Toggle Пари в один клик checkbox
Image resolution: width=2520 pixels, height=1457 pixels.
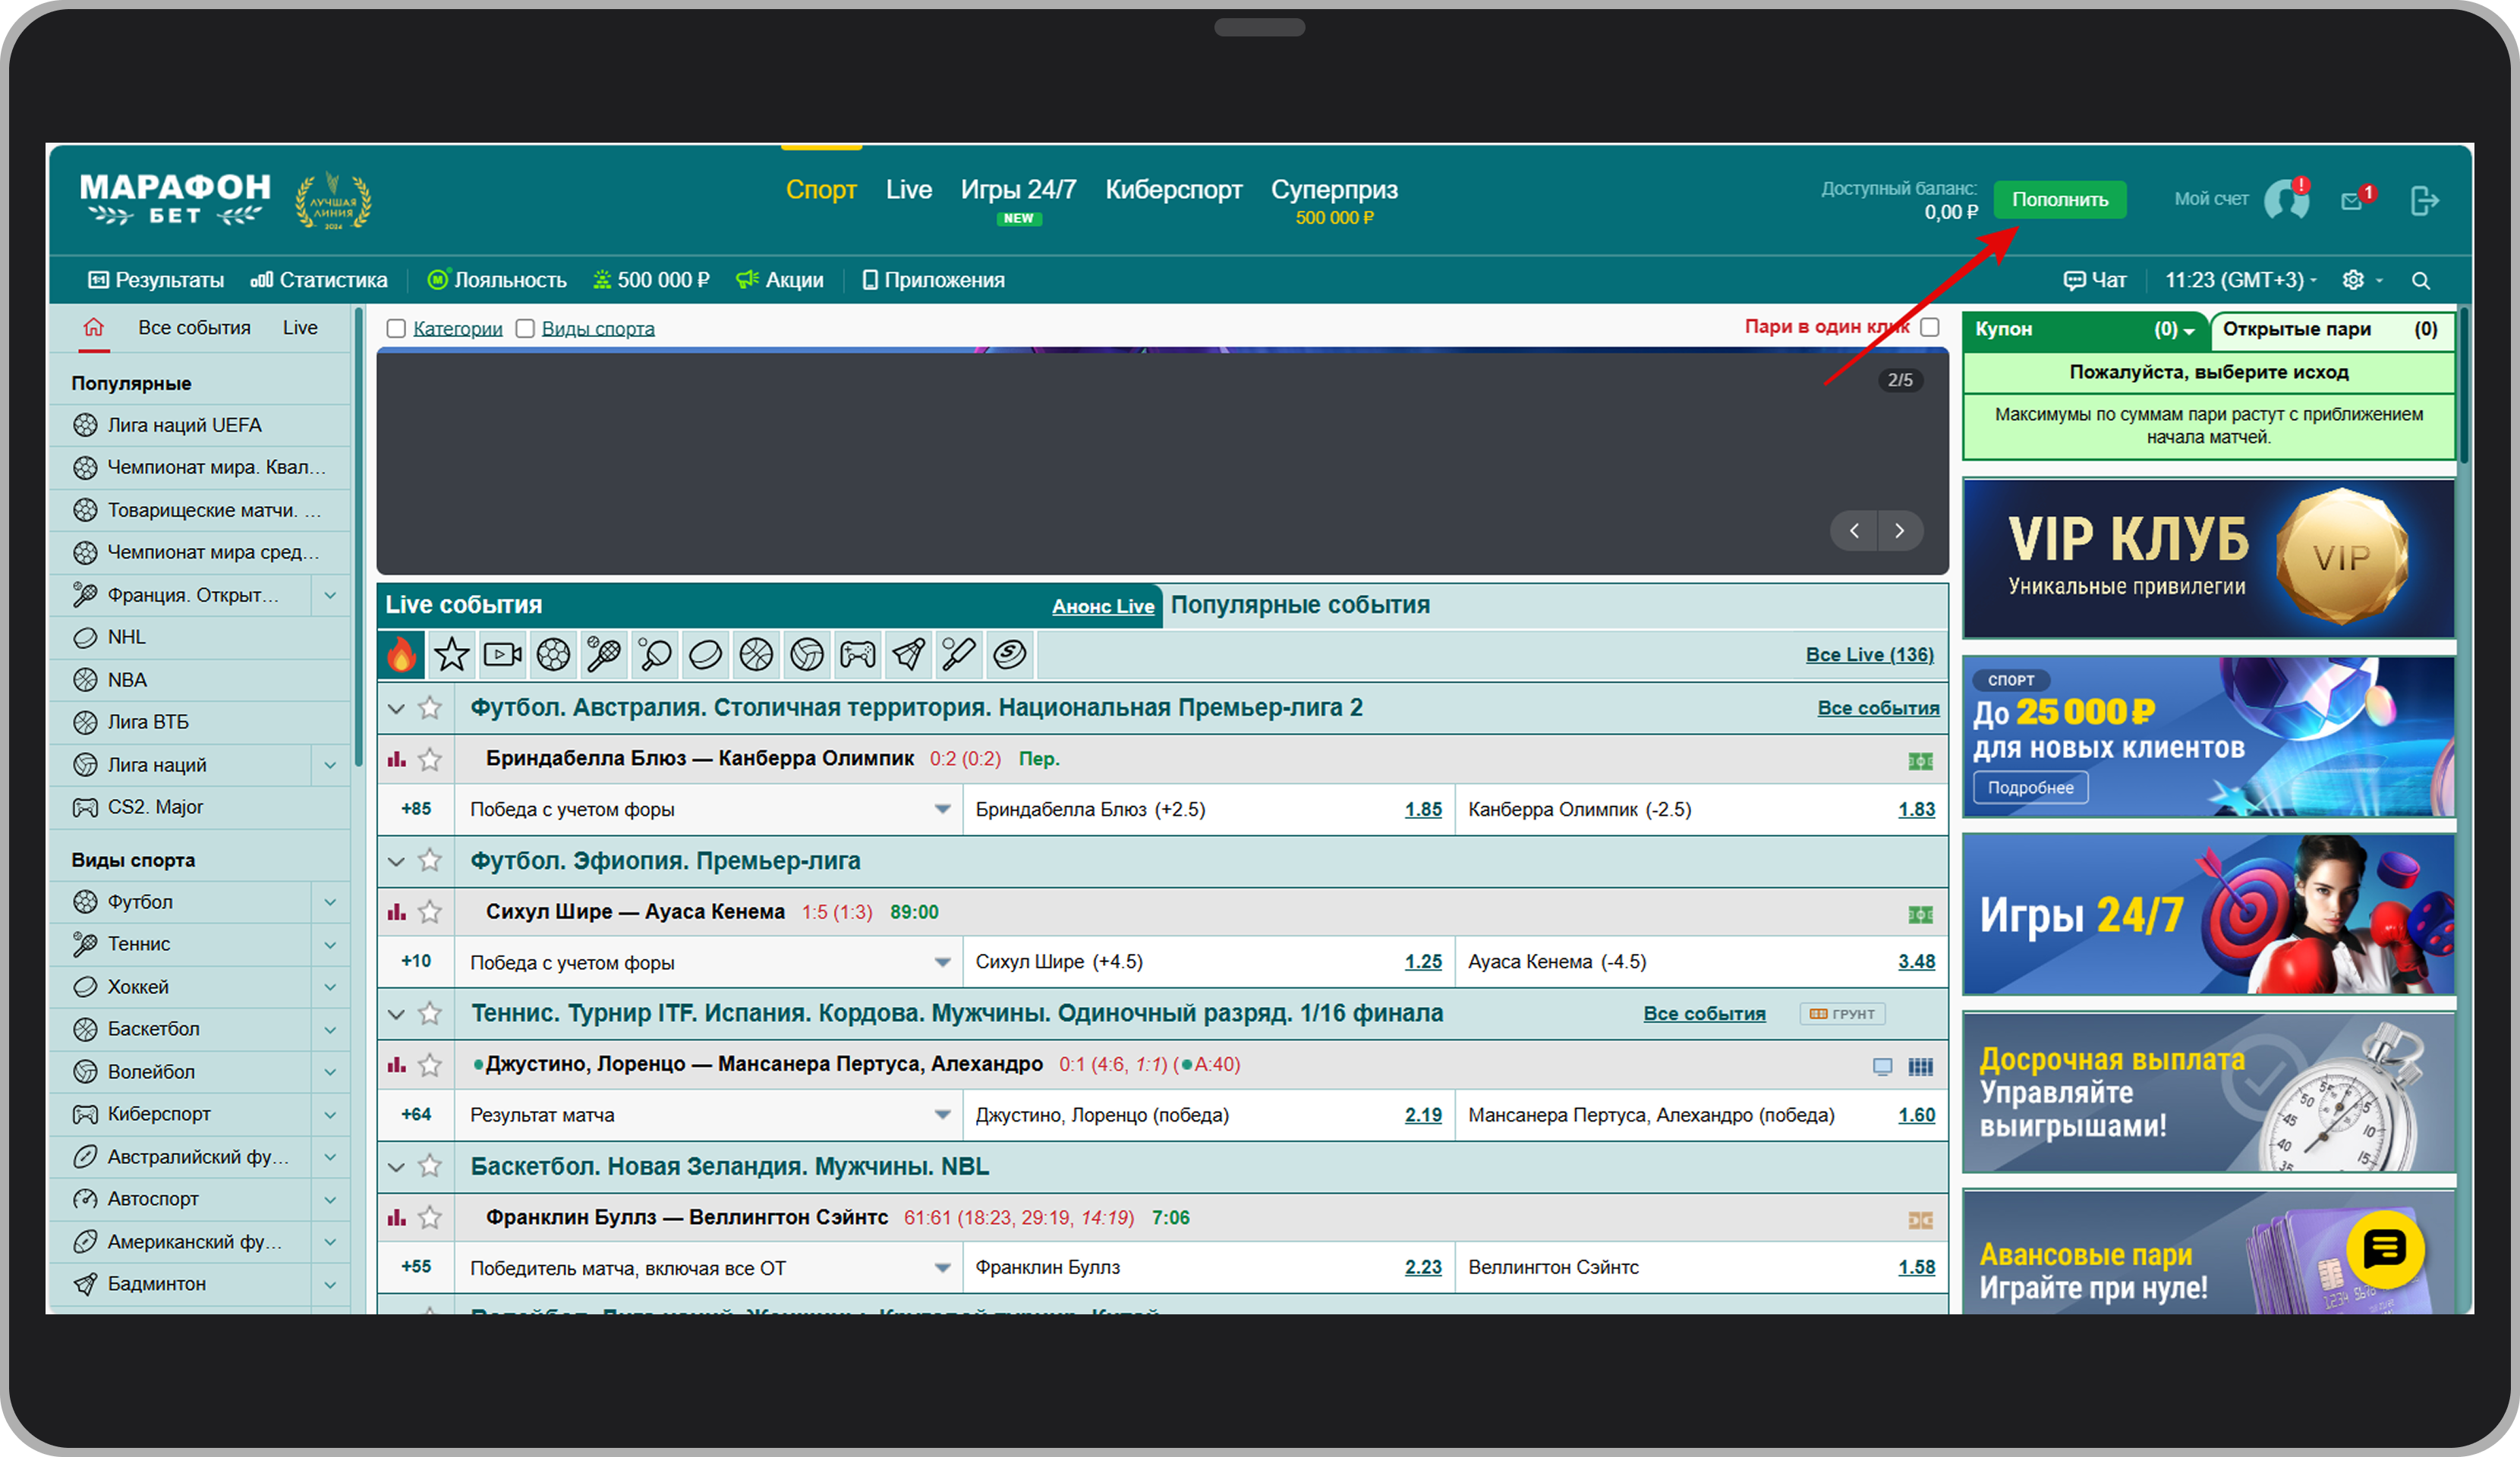tap(1930, 327)
